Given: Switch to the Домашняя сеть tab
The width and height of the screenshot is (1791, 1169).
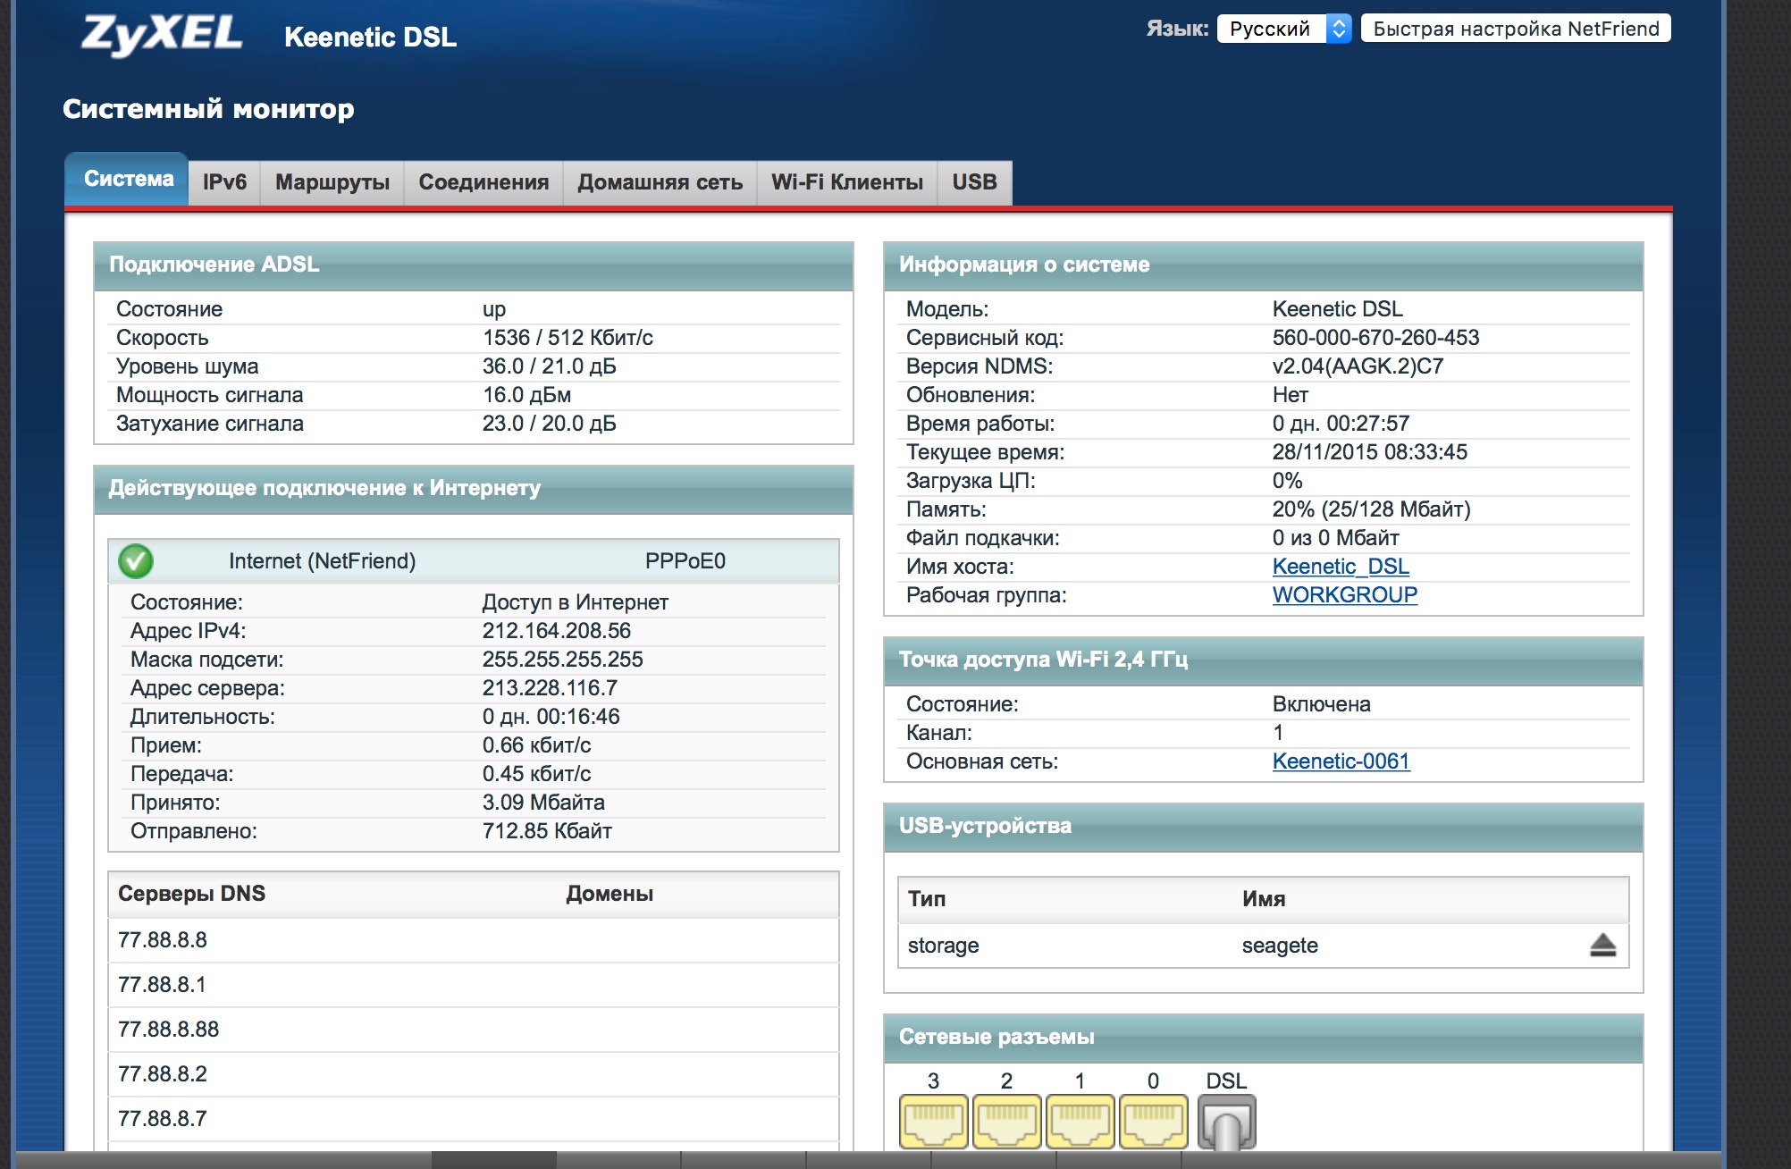Looking at the screenshot, I should coord(660,182).
